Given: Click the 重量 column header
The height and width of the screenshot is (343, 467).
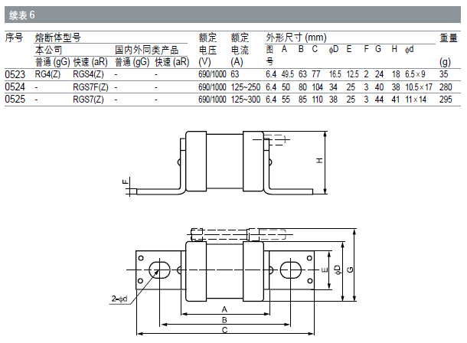Looking at the screenshot, I should coord(448,38).
